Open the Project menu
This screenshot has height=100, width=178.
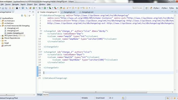point(30,4)
